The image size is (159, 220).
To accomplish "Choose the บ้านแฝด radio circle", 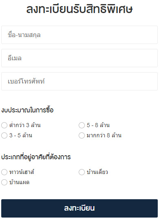I will click(4, 182).
